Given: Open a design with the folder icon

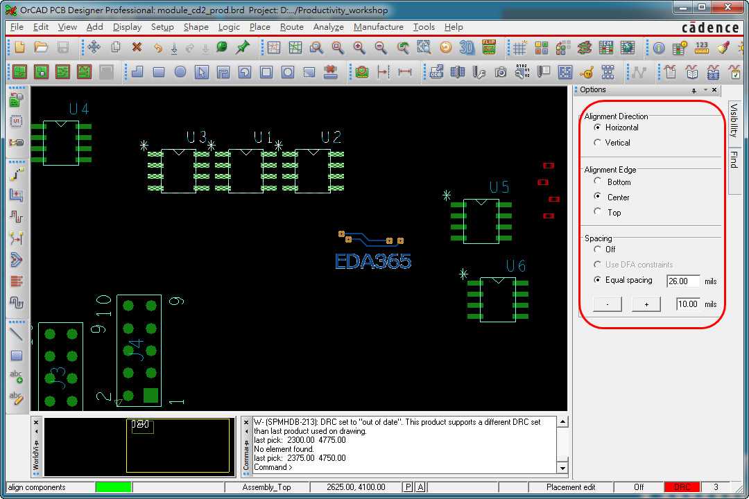Looking at the screenshot, I should pos(41,47).
